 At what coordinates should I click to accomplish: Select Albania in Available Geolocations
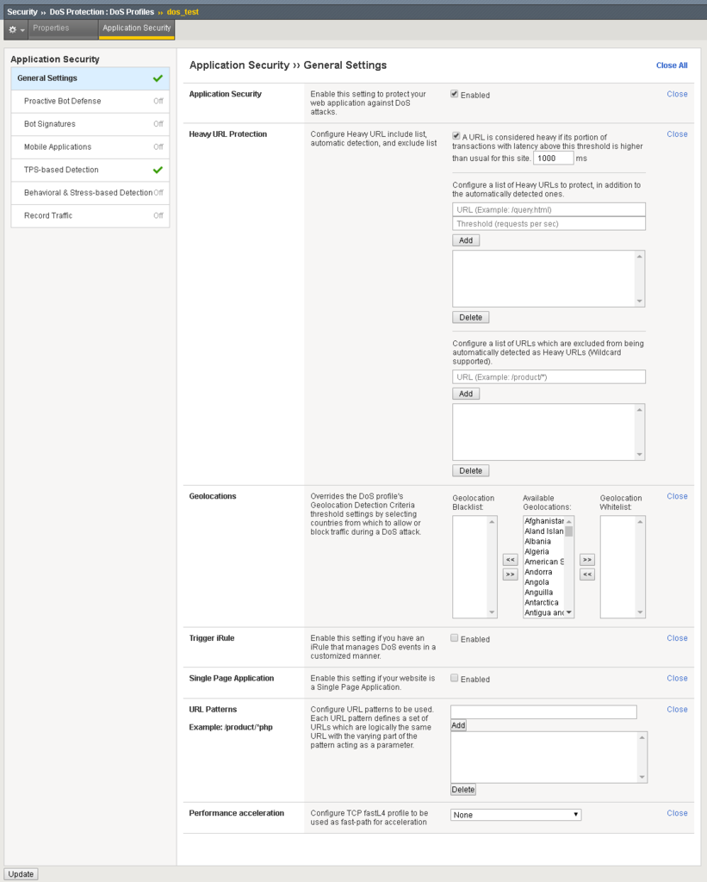(x=543, y=541)
